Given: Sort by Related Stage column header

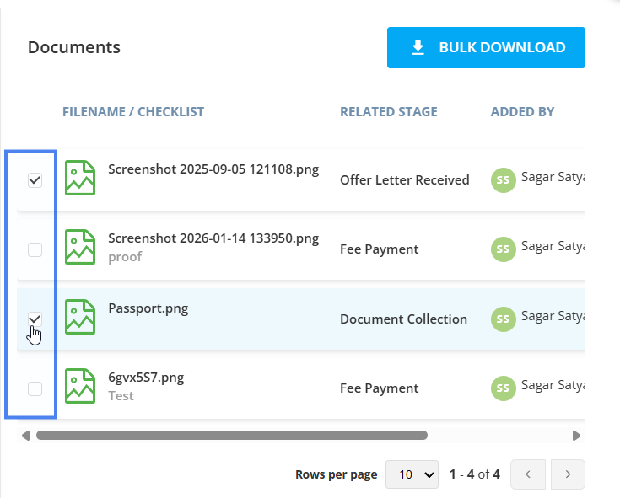Looking at the screenshot, I should click(x=389, y=112).
